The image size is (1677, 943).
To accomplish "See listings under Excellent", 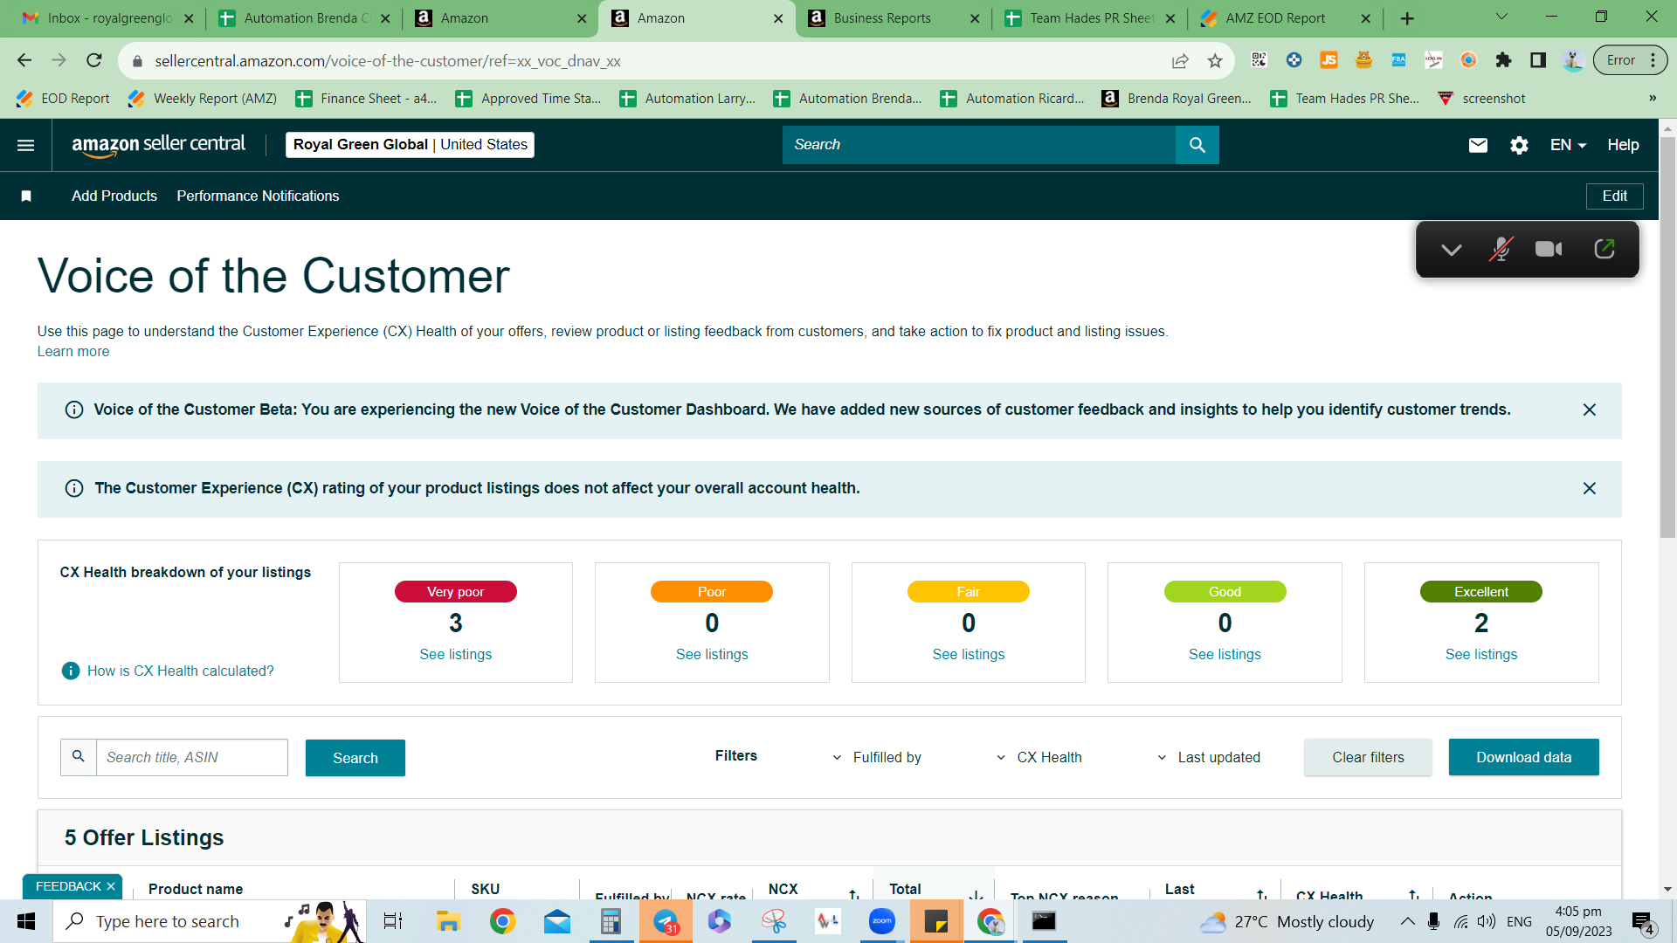I will [x=1481, y=655].
